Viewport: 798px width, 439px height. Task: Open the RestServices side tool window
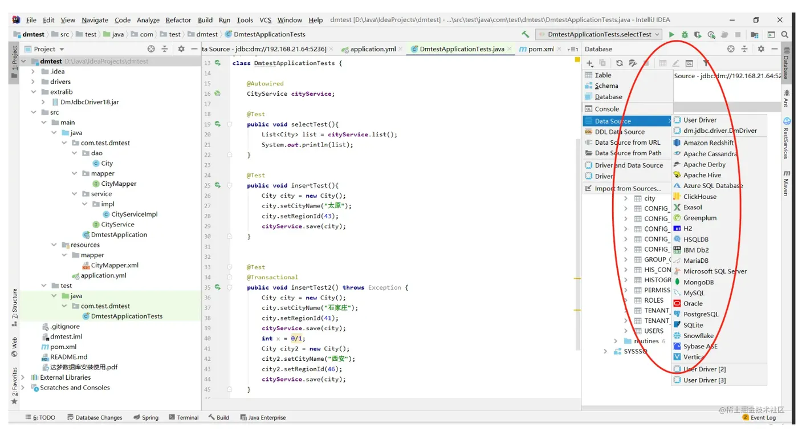(787, 138)
